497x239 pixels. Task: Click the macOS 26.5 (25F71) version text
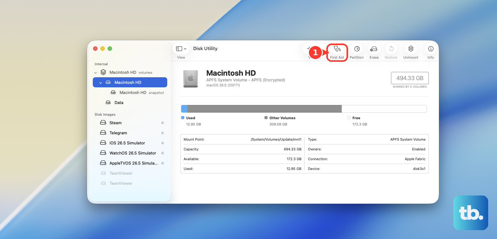[x=223, y=85]
